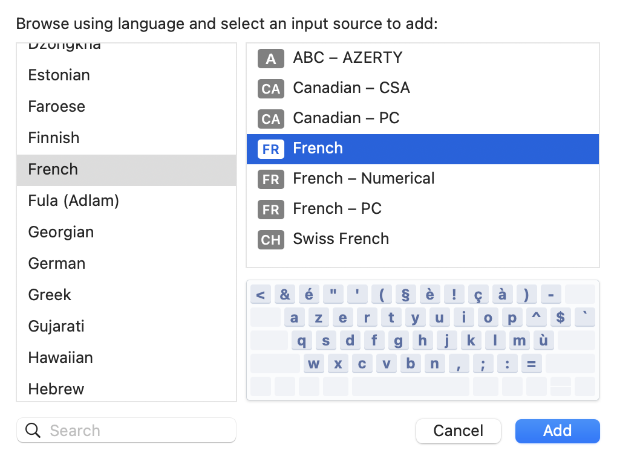Click the A badge beside ABC – AZERTY
The image size is (617, 459).
point(270,59)
